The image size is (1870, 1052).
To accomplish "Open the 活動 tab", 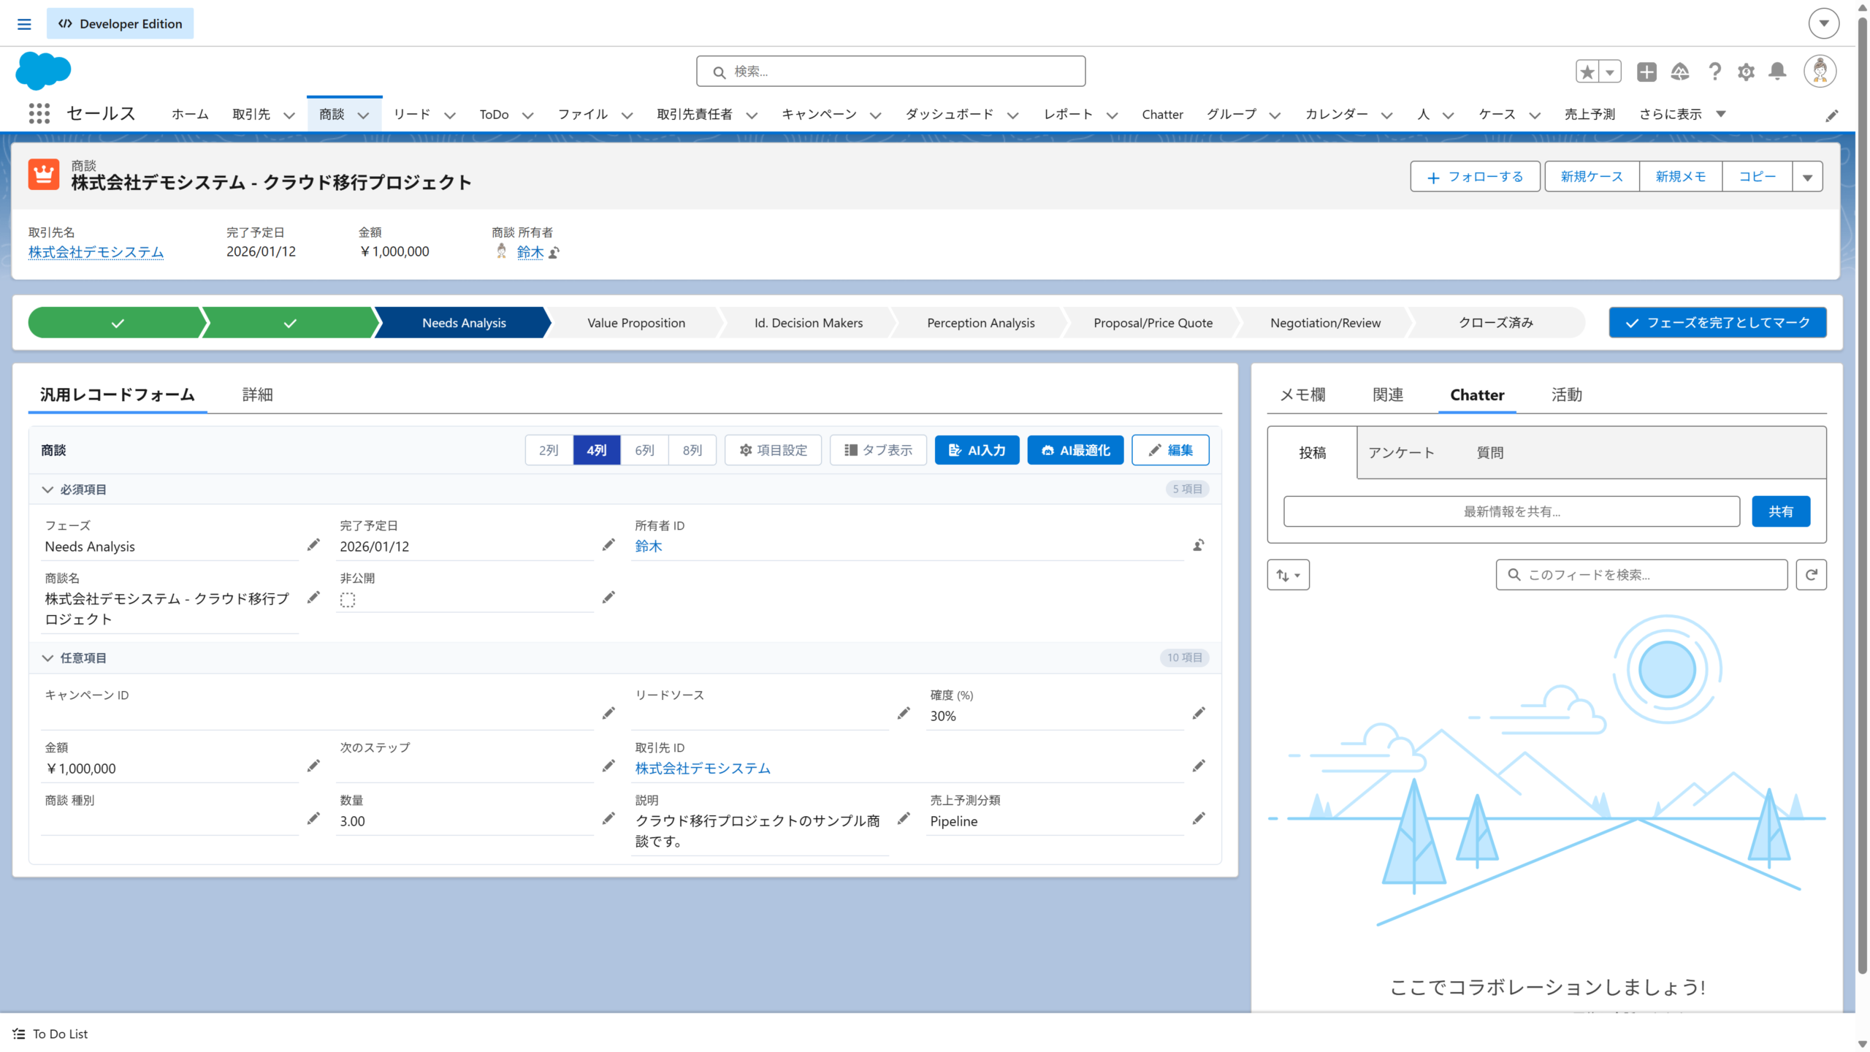I will pyautogui.click(x=1566, y=394).
